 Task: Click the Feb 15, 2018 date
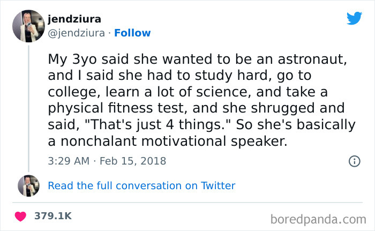(x=133, y=161)
